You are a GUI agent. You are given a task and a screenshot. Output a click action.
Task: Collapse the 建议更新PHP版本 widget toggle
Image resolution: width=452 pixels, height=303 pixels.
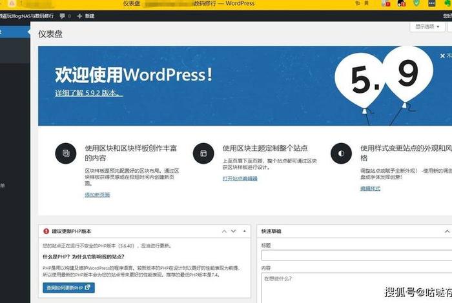(245, 231)
